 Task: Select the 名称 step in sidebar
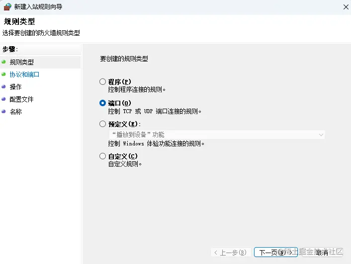pos(16,112)
